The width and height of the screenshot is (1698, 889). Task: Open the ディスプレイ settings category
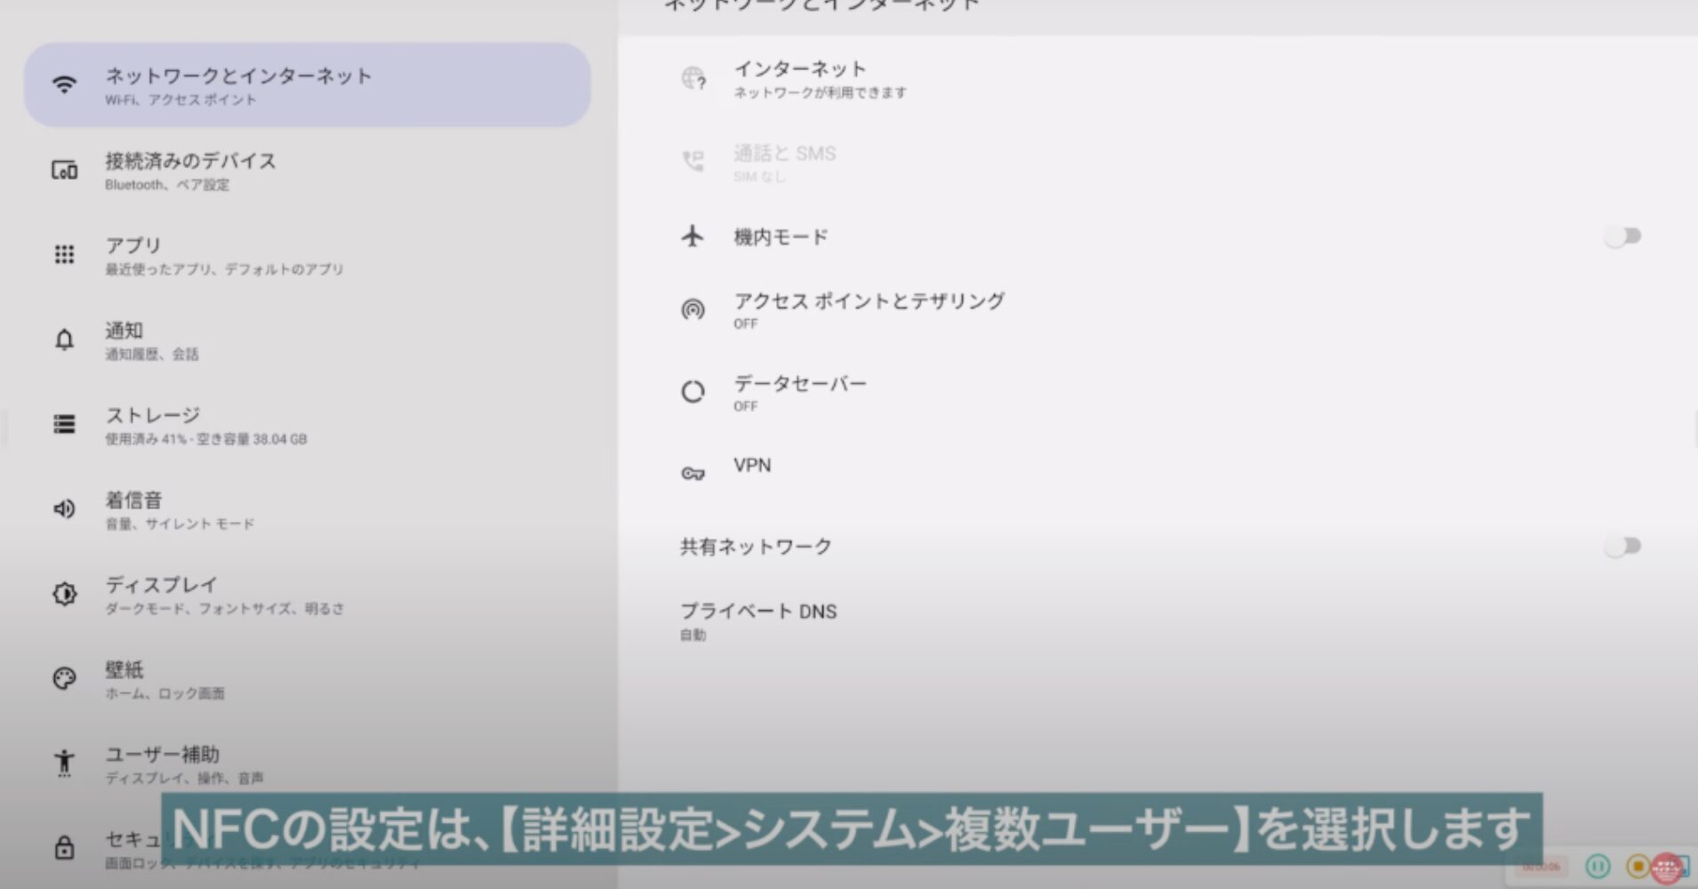[x=224, y=595]
